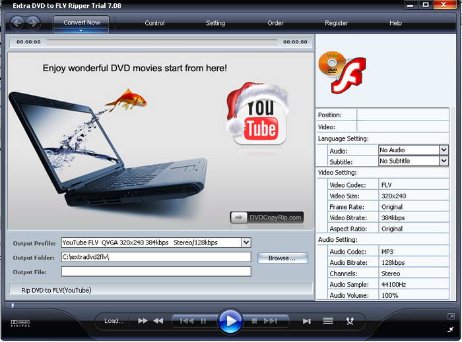
Task: Select the Audio Bitrate 128kbps value
Action: pyautogui.click(x=413, y=263)
